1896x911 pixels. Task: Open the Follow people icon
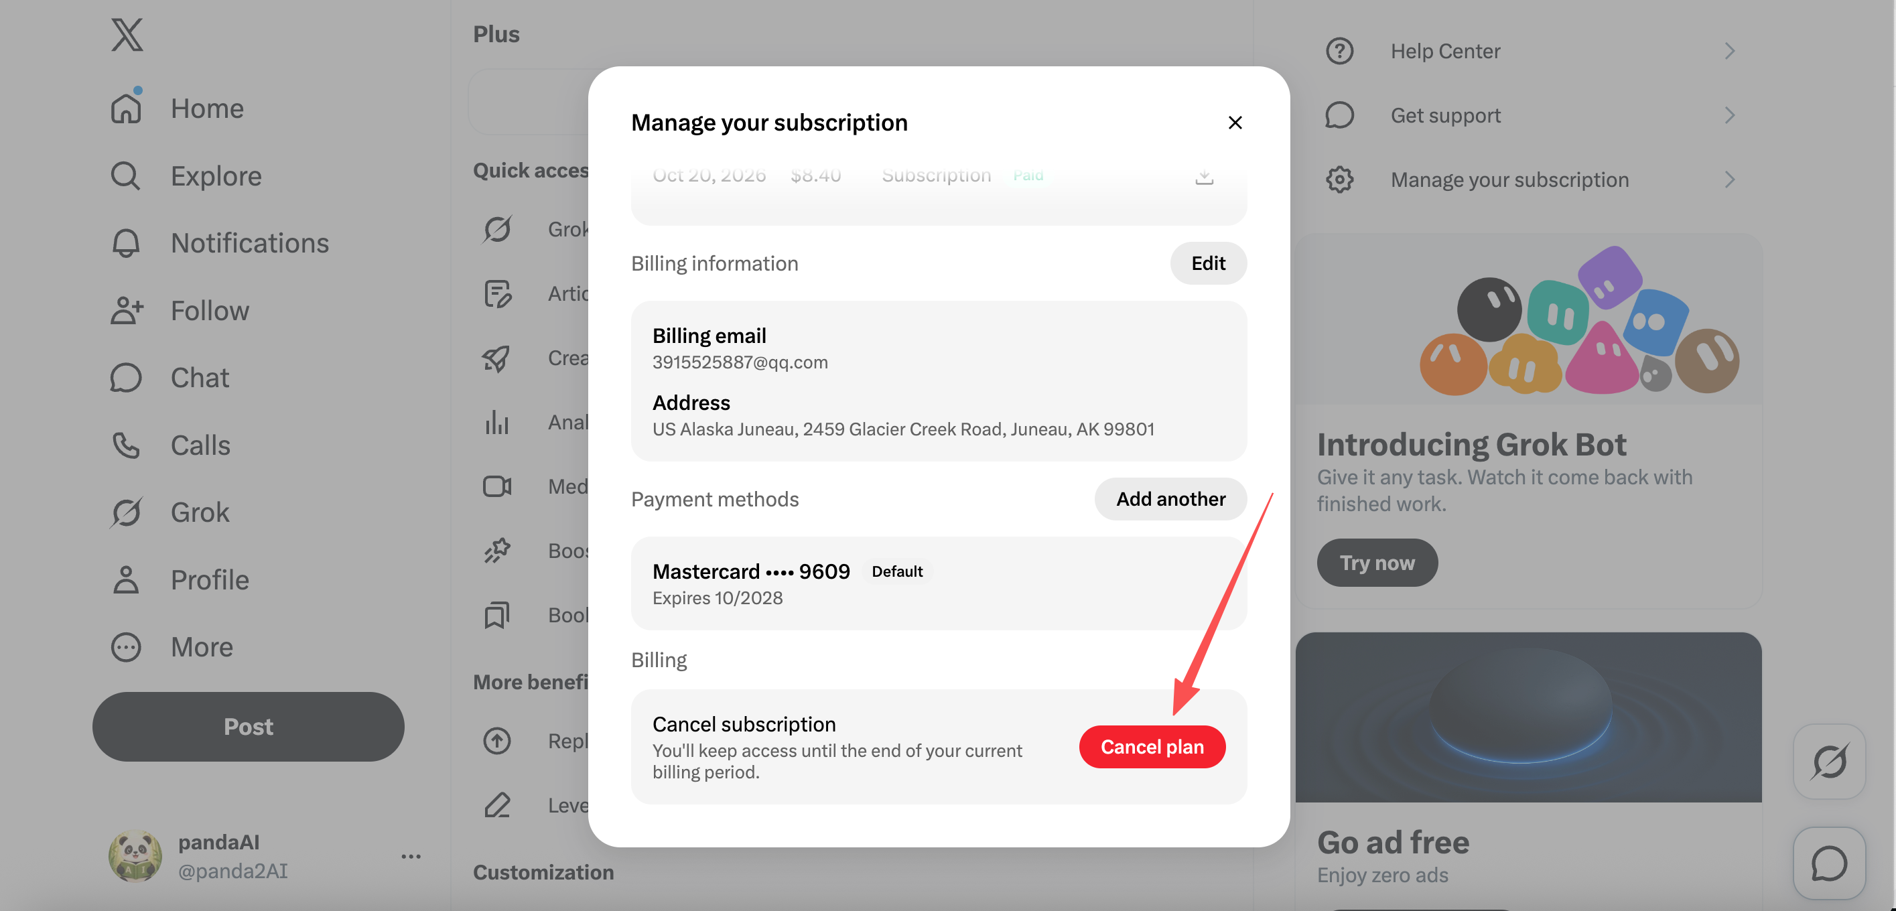[126, 311]
